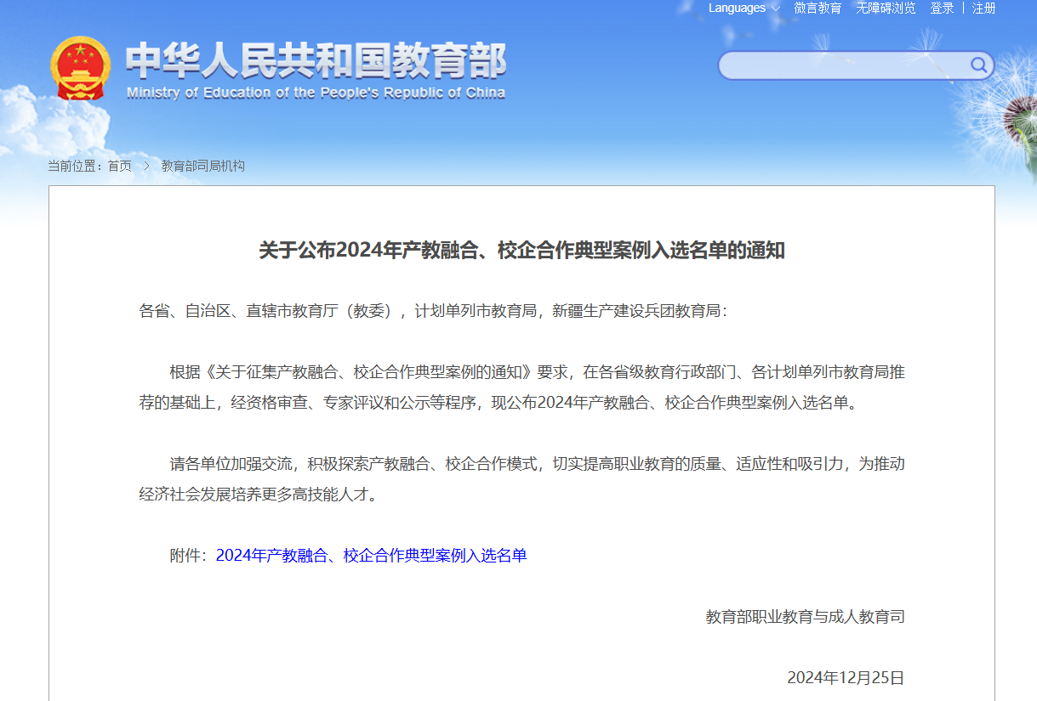
Task: Open the Languages menu label
Action: pyautogui.click(x=737, y=8)
